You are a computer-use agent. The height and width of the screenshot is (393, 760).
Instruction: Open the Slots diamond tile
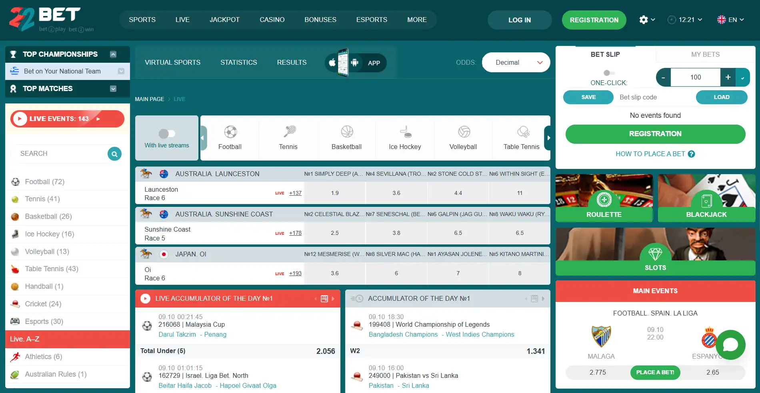click(x=655, y=252)
